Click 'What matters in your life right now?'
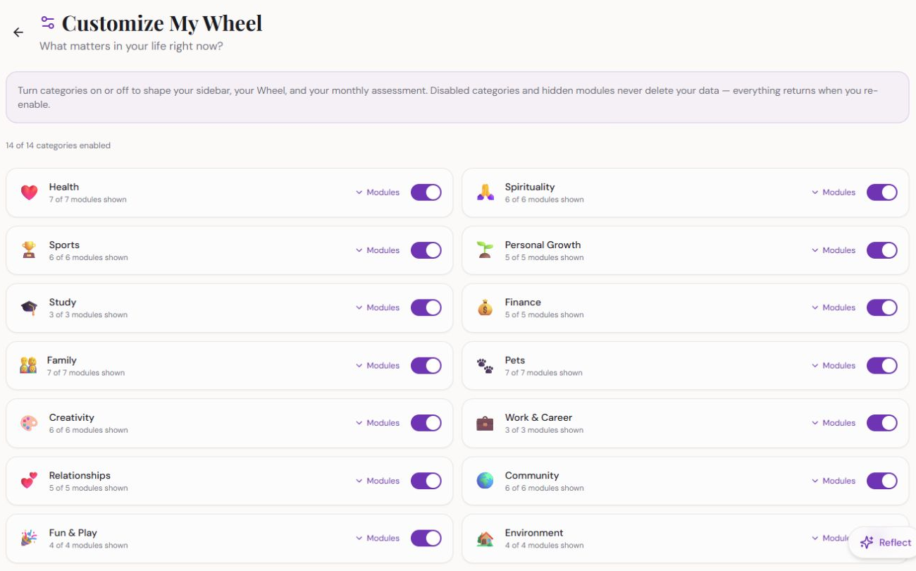This screenshot has width=916, height=571. pos(131,47)
